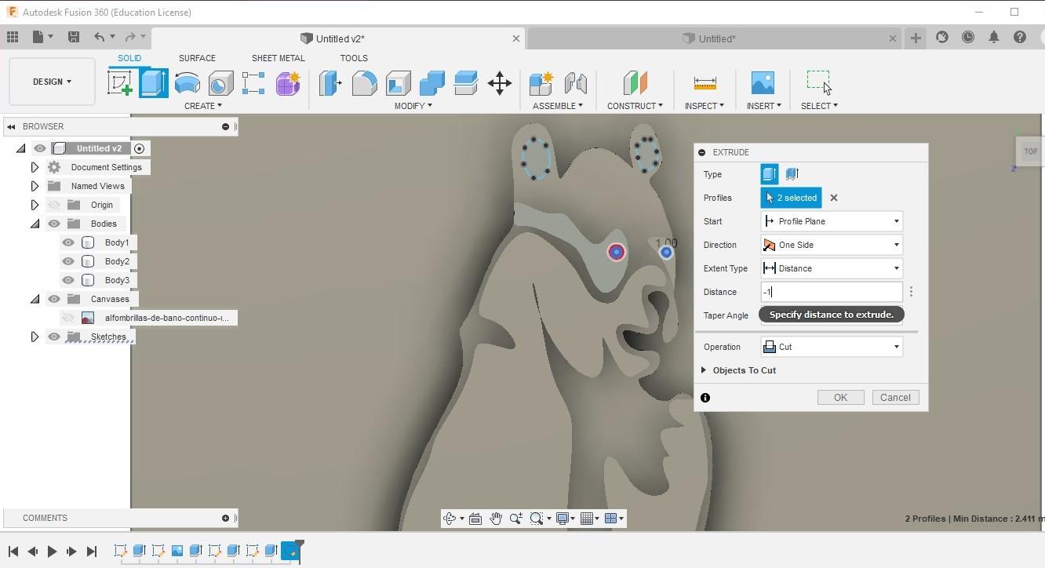Image resolution: width=1045 pixels, height=568 pixels.
Task: Choose the Hole tool
Action: 220,82
